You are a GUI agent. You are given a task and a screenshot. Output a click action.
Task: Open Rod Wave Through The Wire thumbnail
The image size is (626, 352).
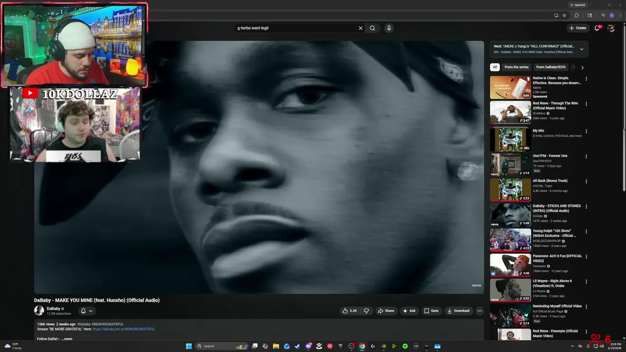[x=510, y=112]
